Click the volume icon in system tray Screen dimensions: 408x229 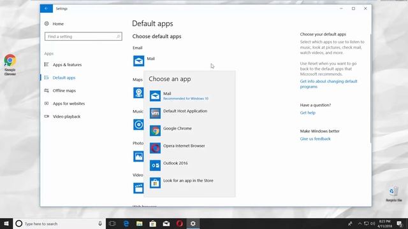click(x=372, y=223)
